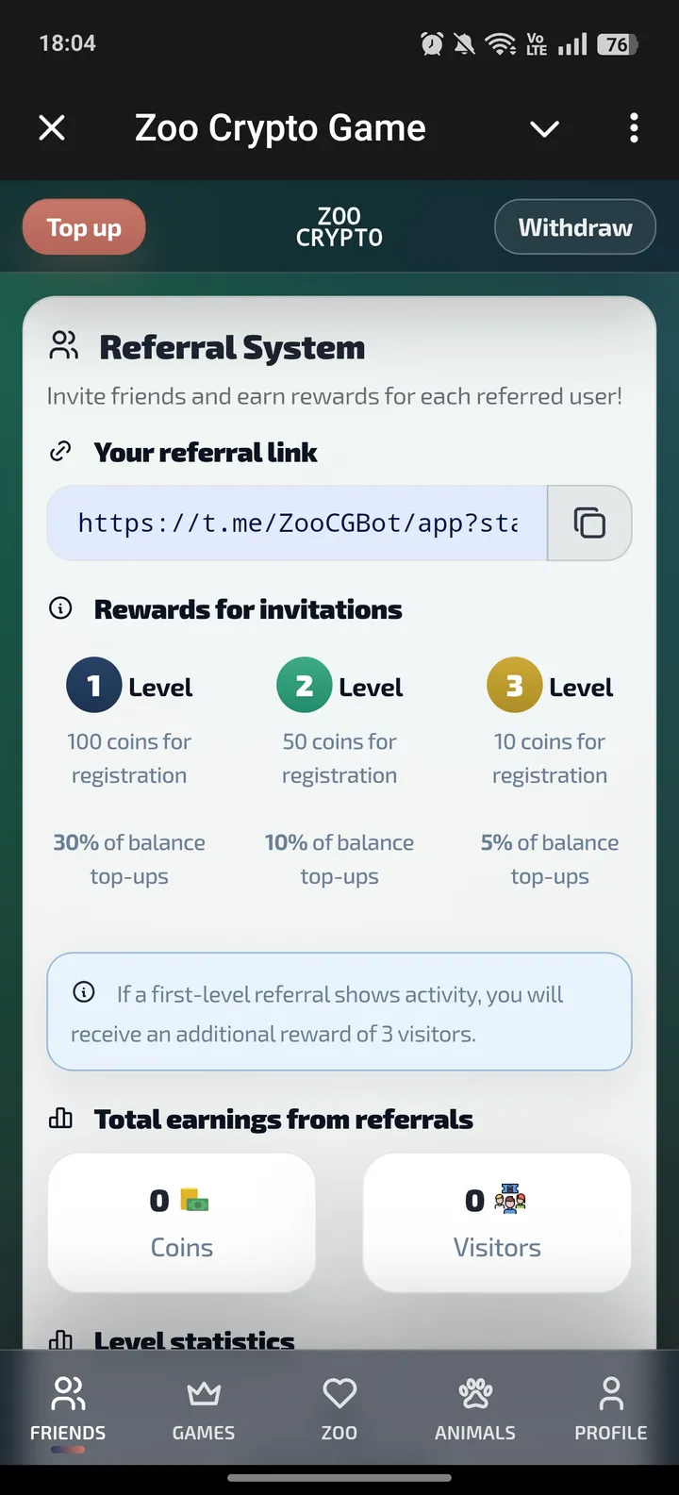Tap the Level 1 badge icon

[93, 686]
